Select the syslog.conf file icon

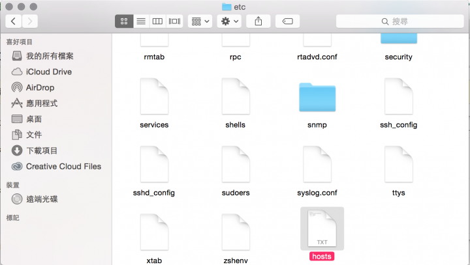tap(317, 164)
